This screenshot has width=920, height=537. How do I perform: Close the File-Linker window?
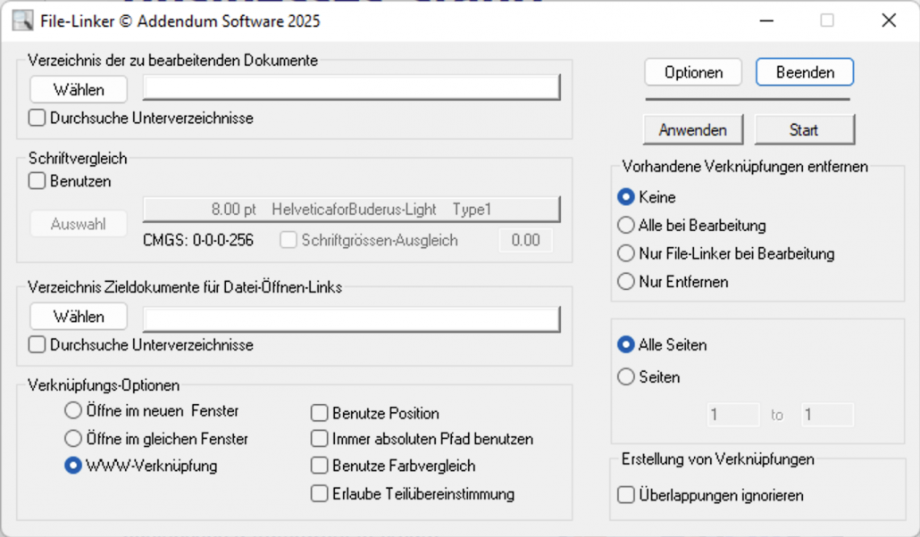(x=889, y=21)
